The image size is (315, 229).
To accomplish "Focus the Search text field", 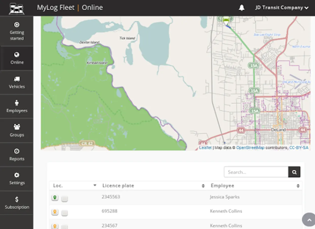I will point(256,172).
